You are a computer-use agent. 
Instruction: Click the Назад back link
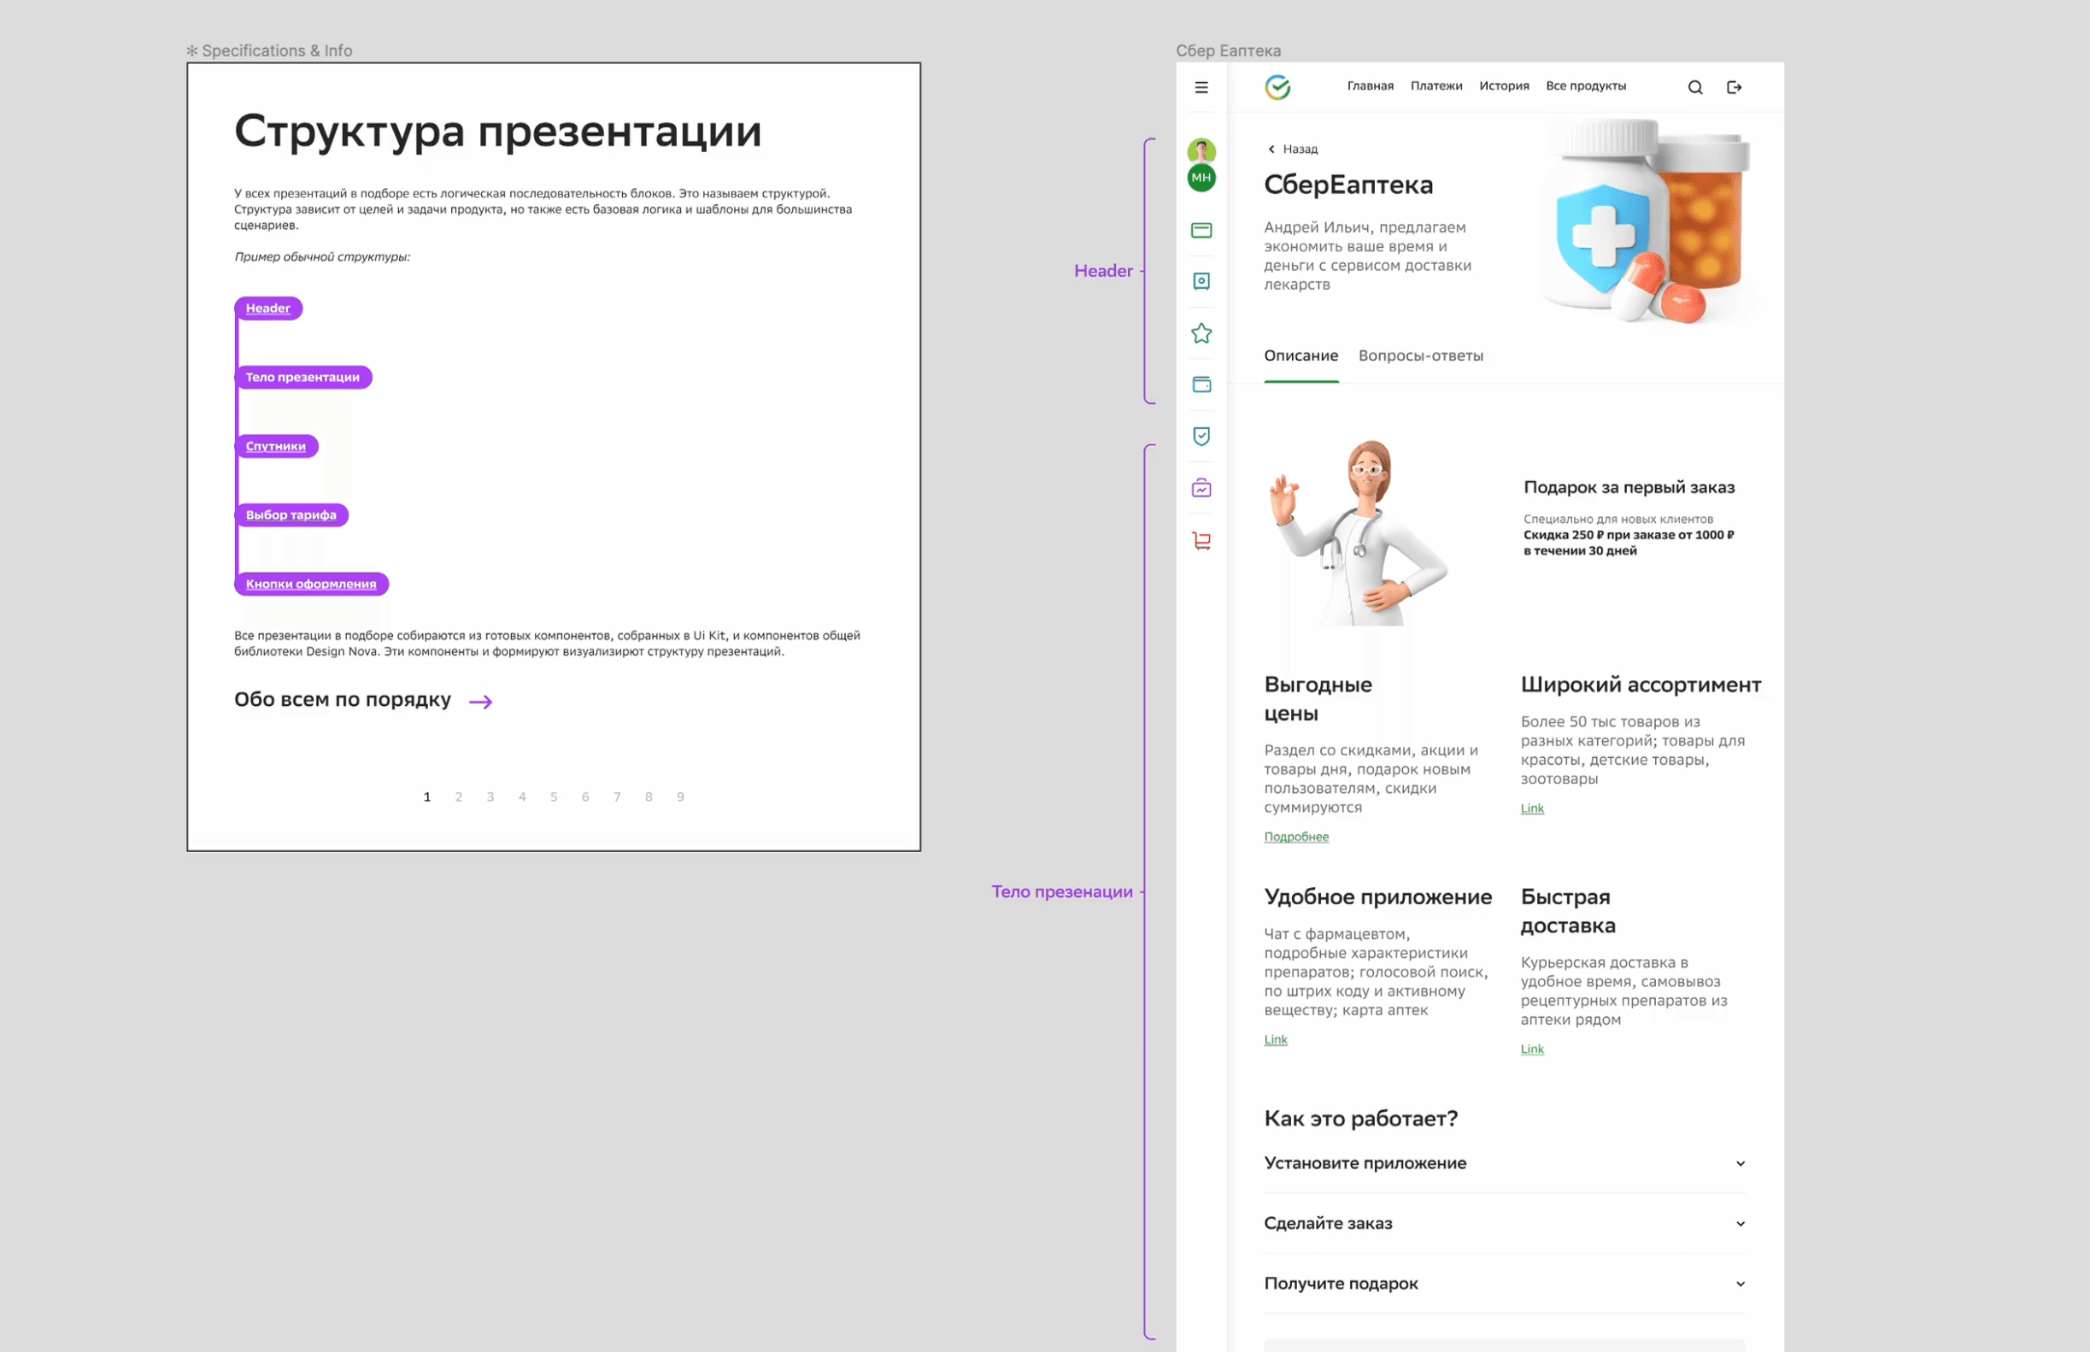click(1299, 150)
